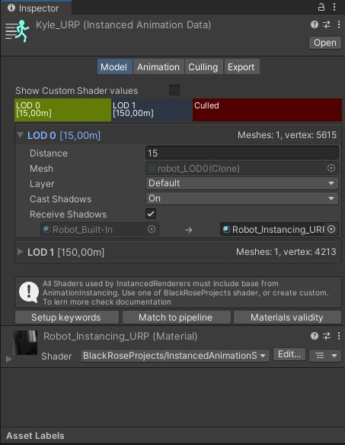This screenshot has height=445, width=345.
Task: Open object picker for Robot_Built-In material
Action: click(x=152, y=229)
